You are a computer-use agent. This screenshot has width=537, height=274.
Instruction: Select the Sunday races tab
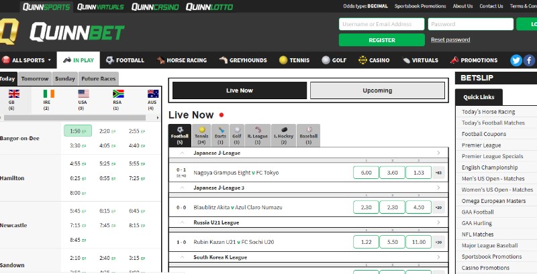coord(64,78)
